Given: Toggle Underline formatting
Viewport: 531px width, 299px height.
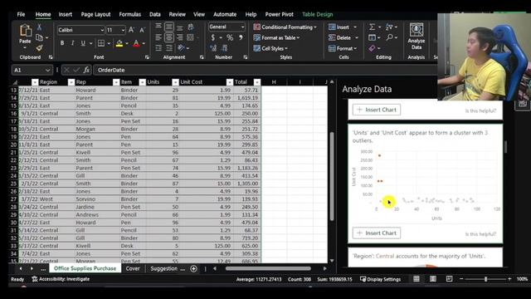Looking at the screenshot, I should [x=83, y=43].
